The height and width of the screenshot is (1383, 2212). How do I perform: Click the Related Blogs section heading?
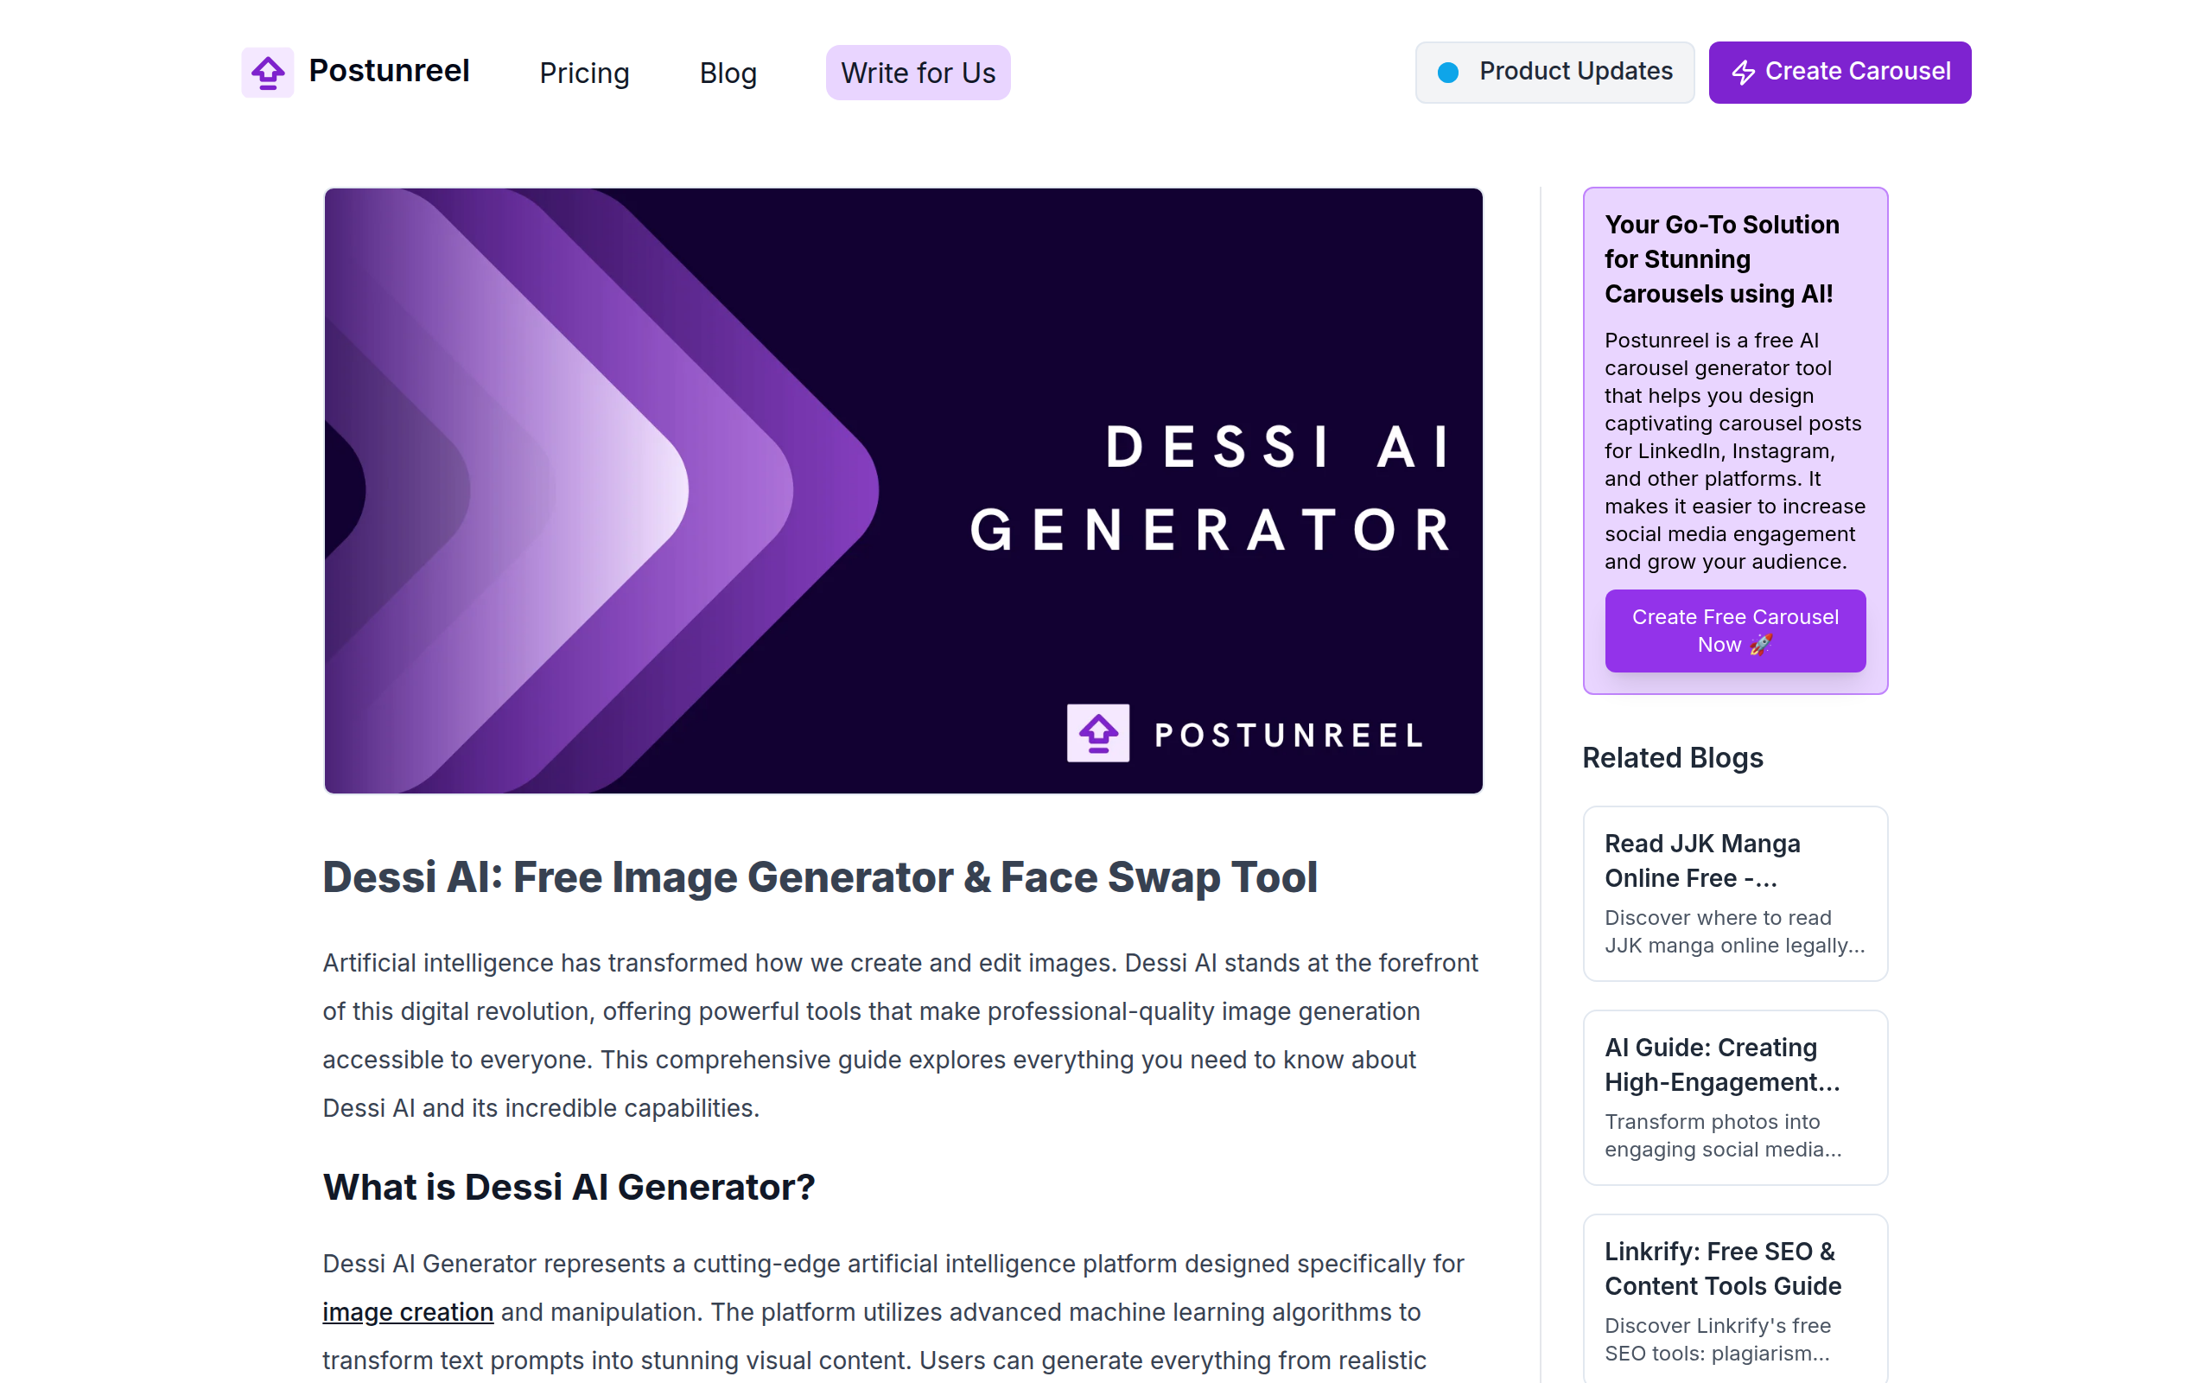(1672, 757)
